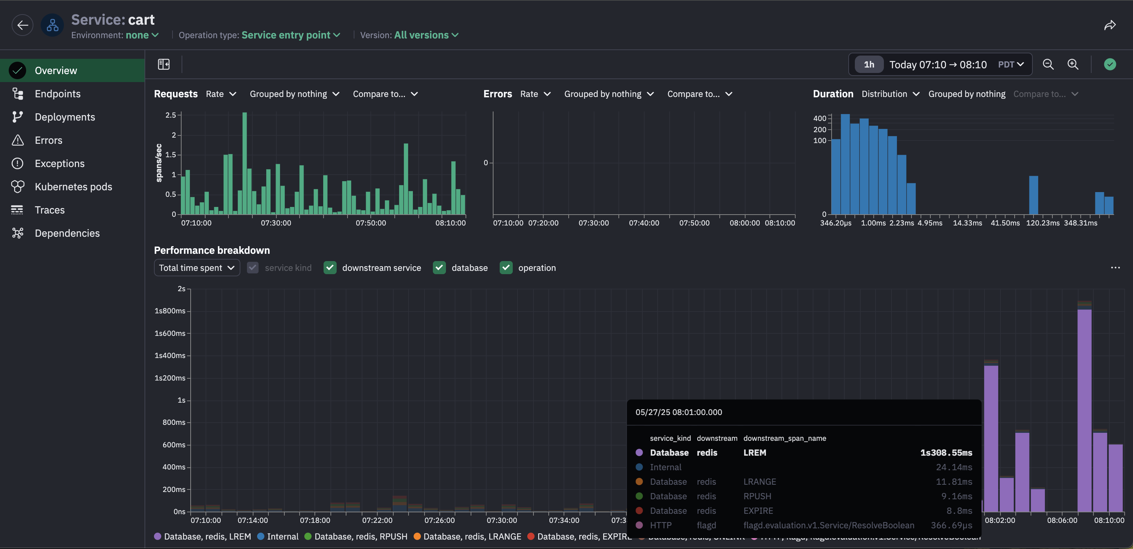Click the zoom out magnifier icon
Screen dimensions: 1133x549
[1048, 64]
